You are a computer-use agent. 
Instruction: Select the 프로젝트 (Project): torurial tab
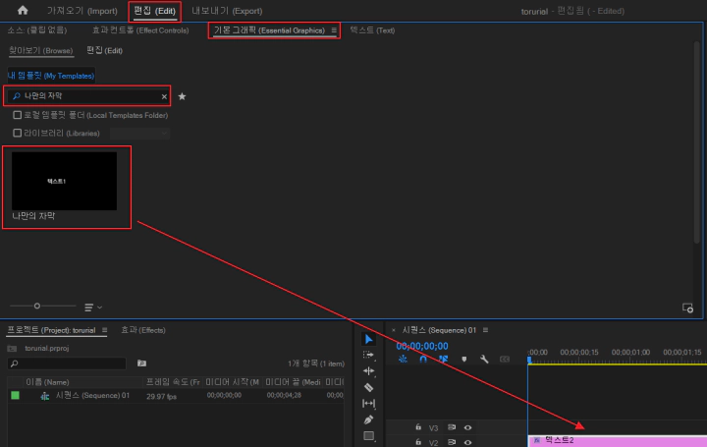pos(51,330)
